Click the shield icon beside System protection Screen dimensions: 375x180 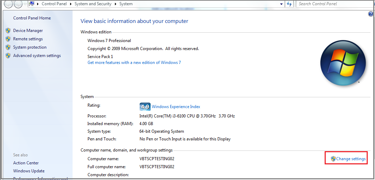(x=8, y=47)
